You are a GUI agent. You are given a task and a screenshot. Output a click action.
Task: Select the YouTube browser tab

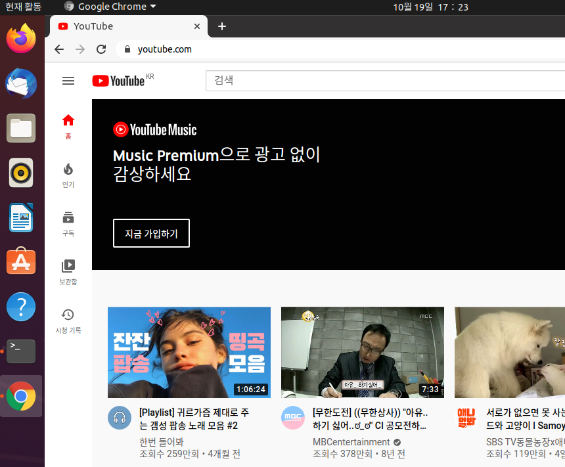128,26
